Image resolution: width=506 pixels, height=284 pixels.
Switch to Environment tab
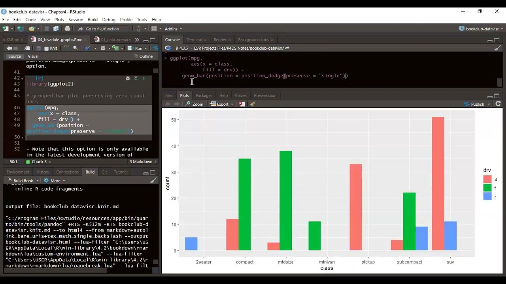pos(18,172)
